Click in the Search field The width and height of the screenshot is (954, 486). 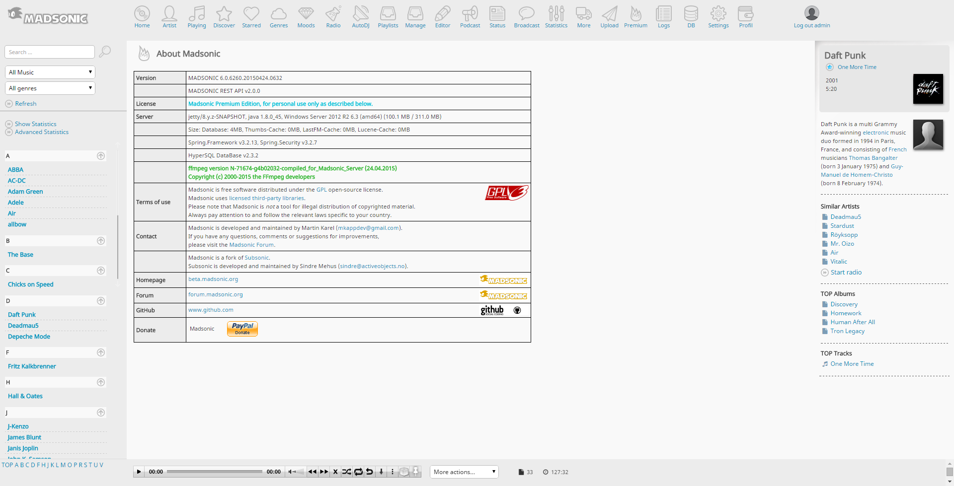(50, 52)
